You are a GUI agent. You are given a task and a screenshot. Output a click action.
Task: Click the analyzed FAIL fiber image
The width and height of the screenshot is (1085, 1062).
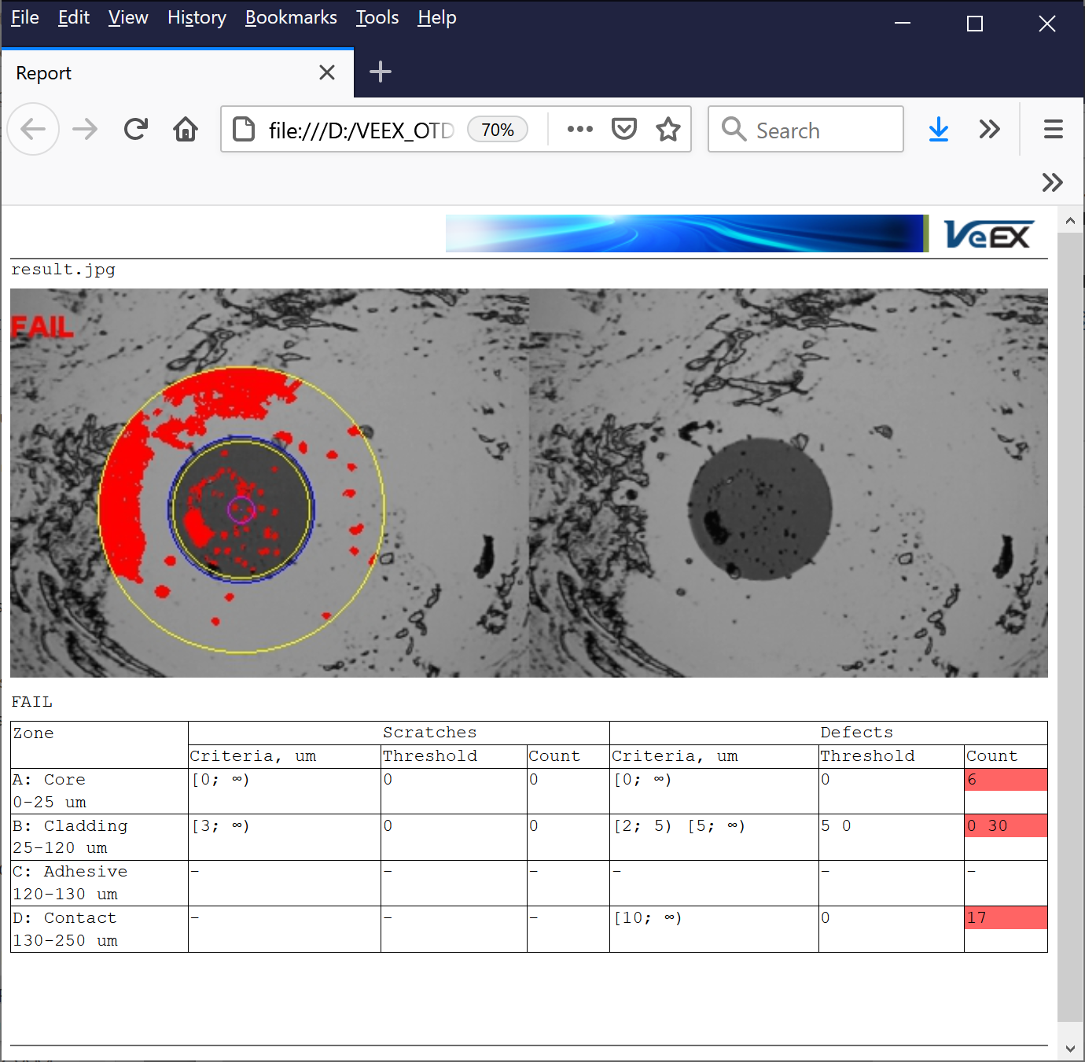tap(269, 483)
